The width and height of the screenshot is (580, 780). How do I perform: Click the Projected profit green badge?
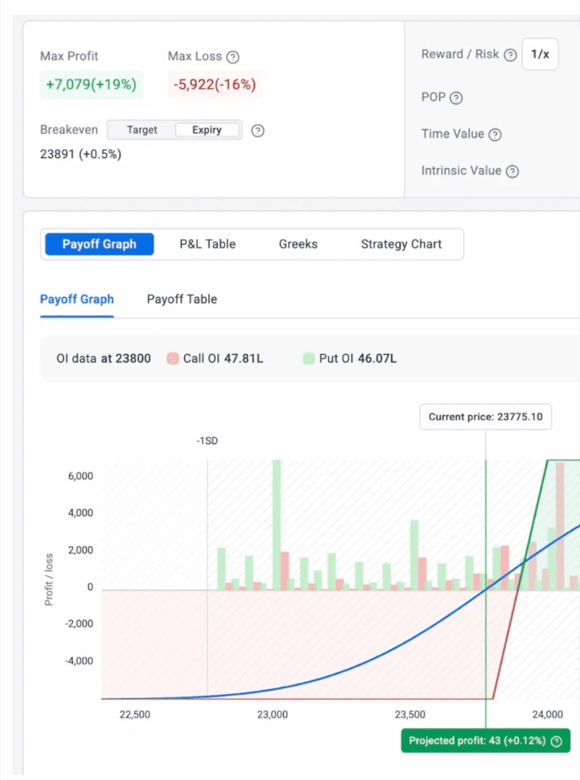485,741
